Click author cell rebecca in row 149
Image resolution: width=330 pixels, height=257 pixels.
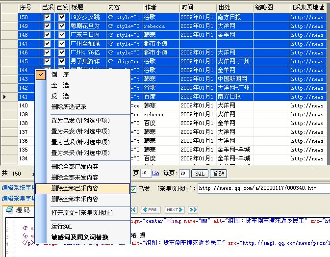[x=161, y=26]
